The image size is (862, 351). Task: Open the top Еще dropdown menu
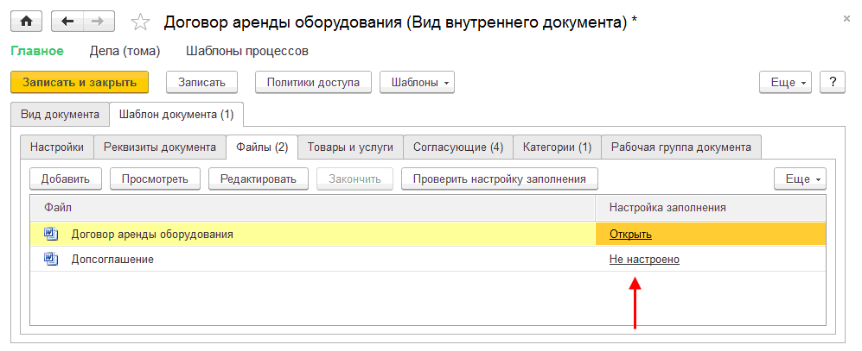pyautogui.click(x=784, y=82)
